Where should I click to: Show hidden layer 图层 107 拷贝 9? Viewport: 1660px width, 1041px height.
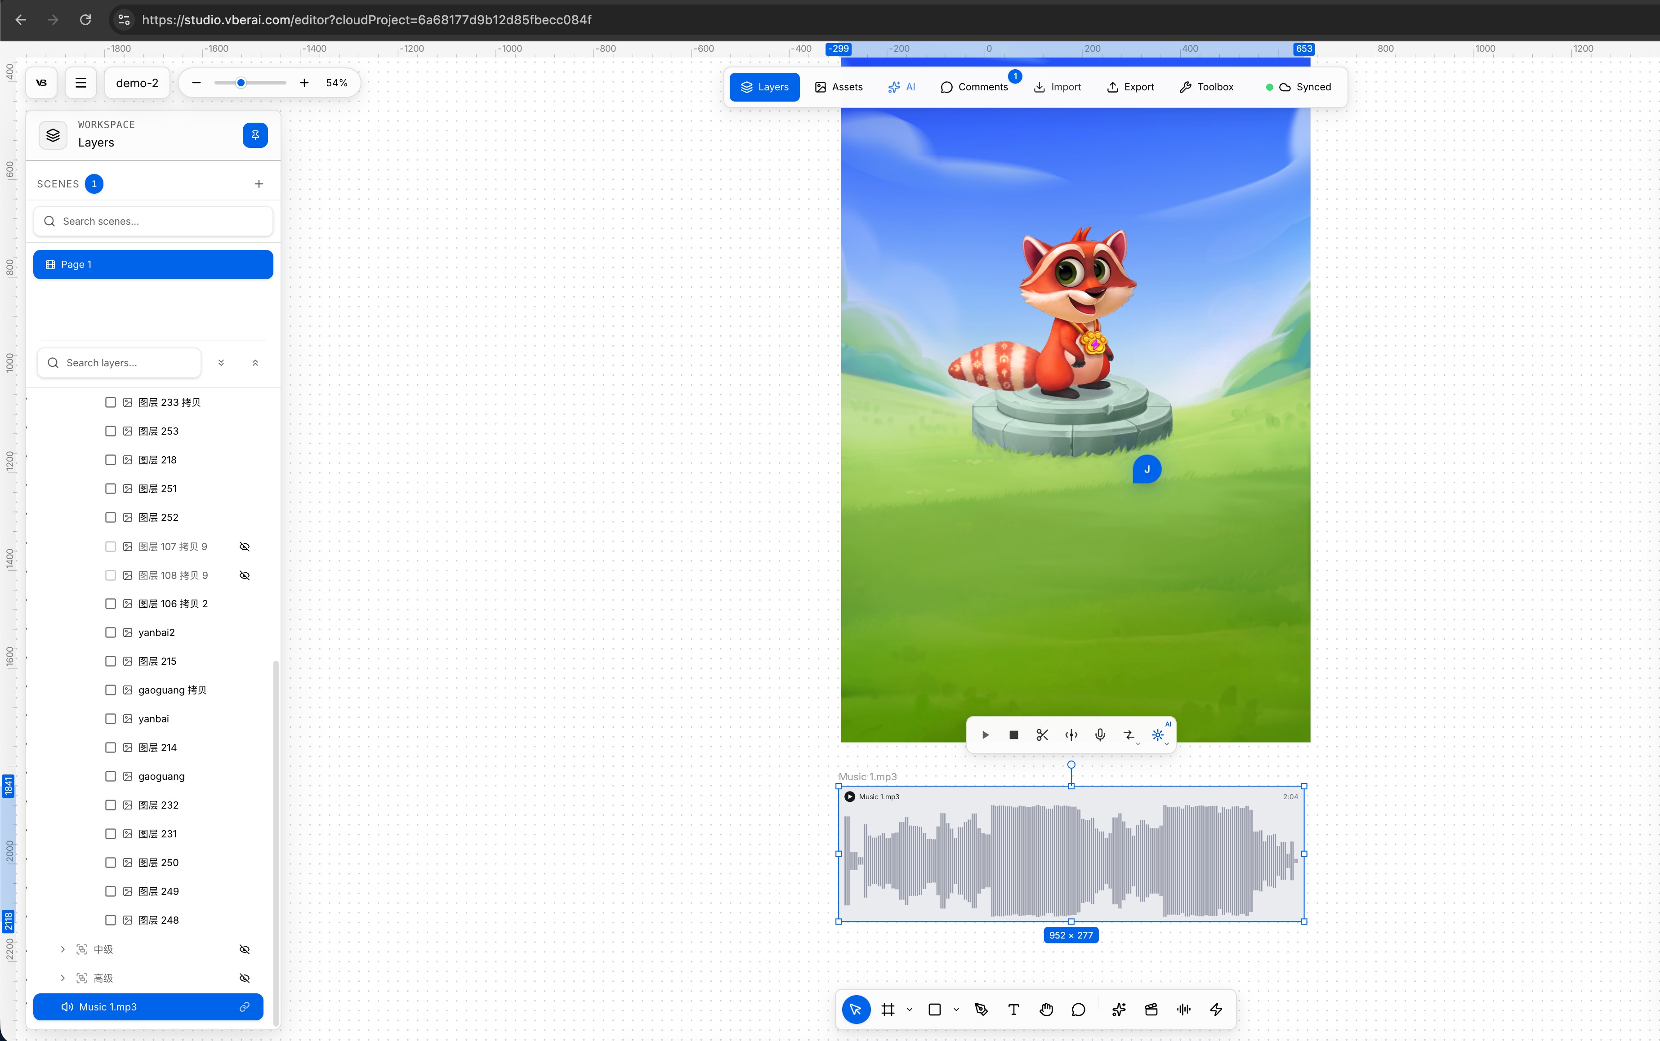[245, 547]
